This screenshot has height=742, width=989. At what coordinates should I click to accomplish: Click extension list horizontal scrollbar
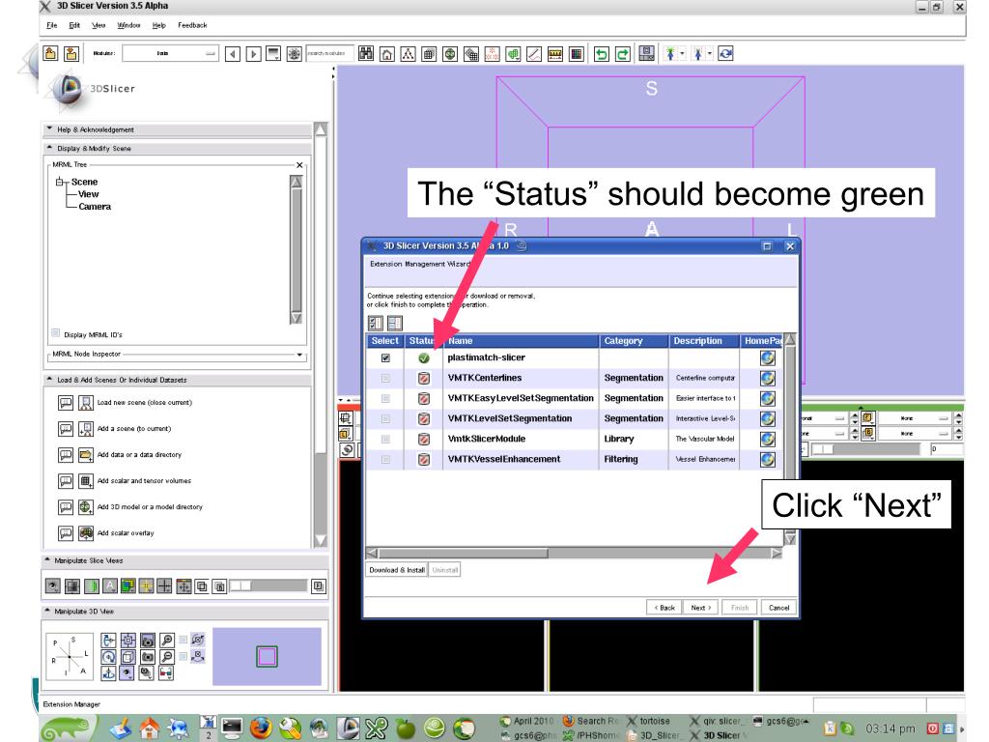pos(574,554)
